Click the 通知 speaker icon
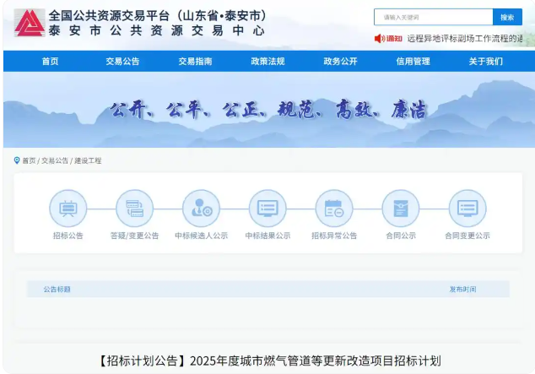The height and width of the screenshot is (374, 535). [380, 38]
